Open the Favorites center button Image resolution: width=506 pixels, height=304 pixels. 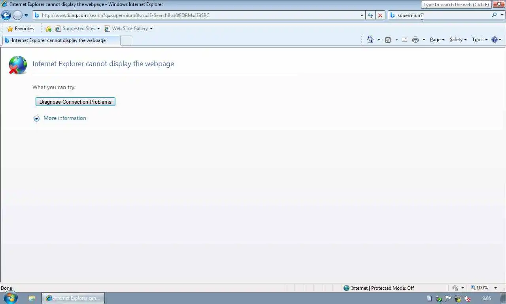pos(21,28)
